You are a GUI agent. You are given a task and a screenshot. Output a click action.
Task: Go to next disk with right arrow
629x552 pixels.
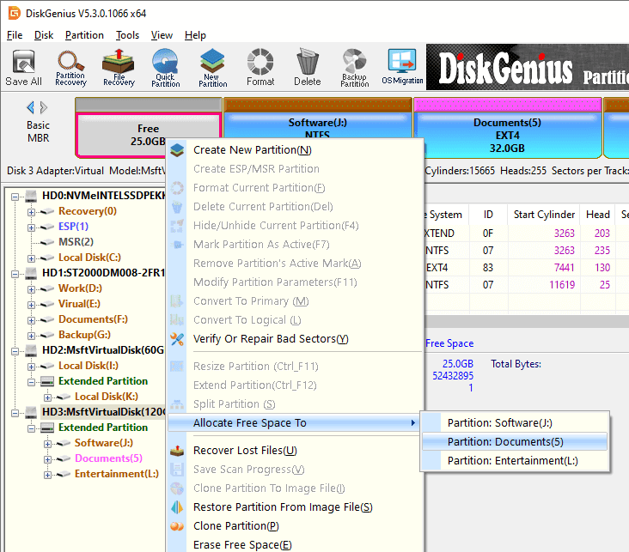(x=44, y=107)
